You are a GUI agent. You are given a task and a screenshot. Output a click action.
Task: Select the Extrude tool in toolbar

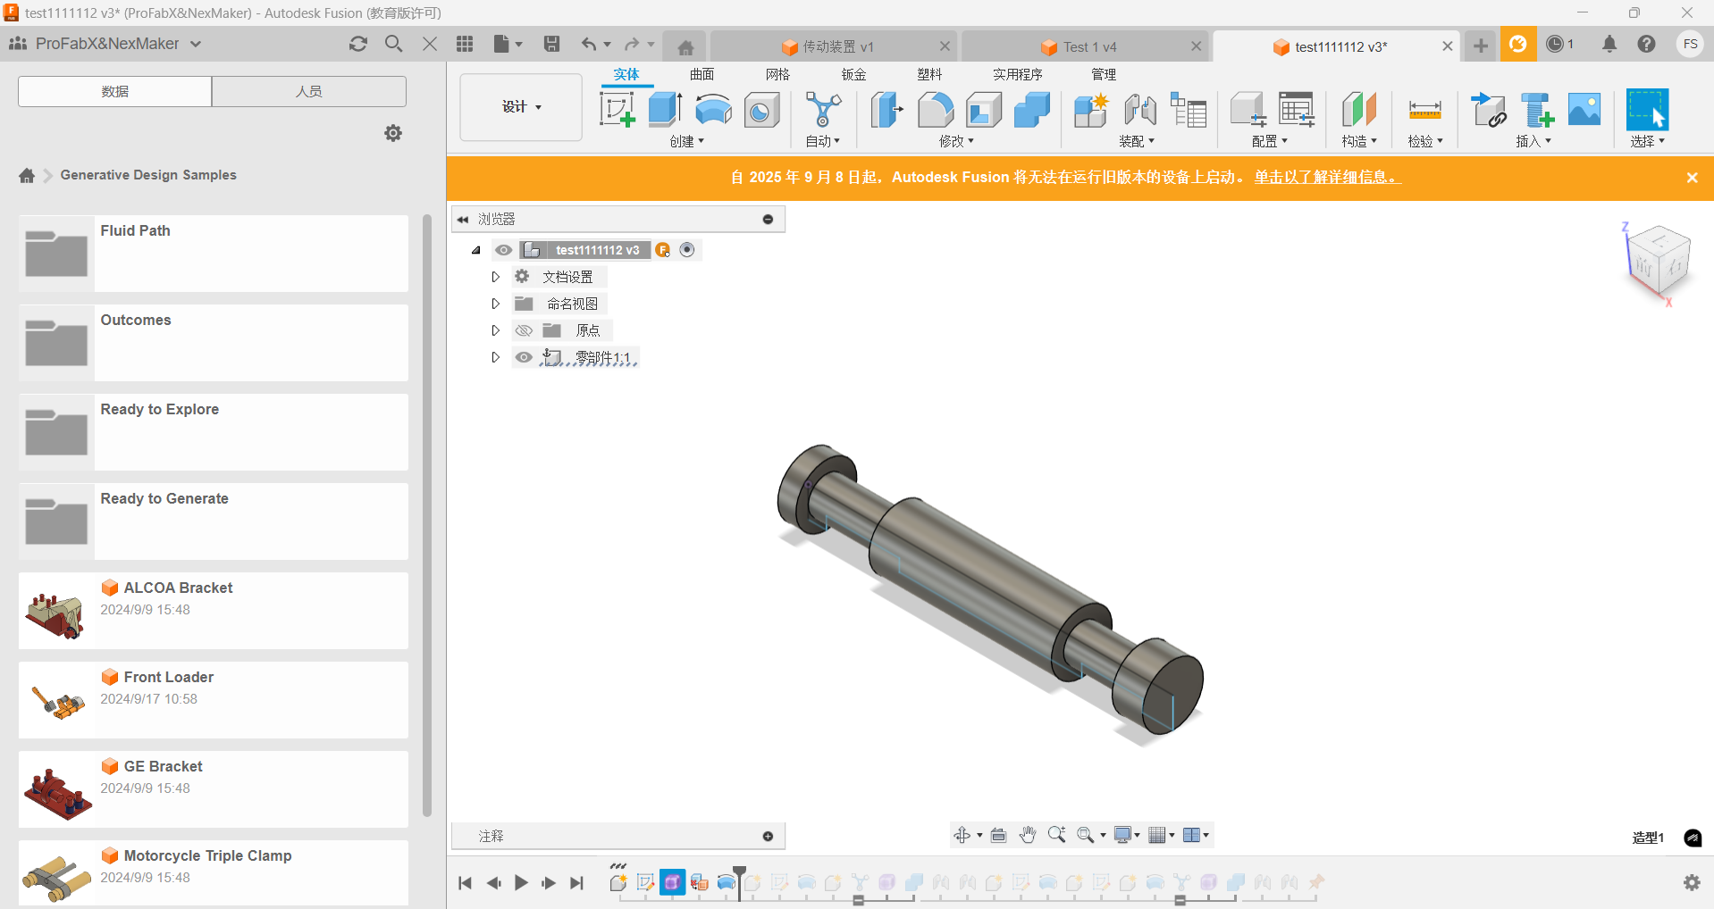tap(665, 110)
